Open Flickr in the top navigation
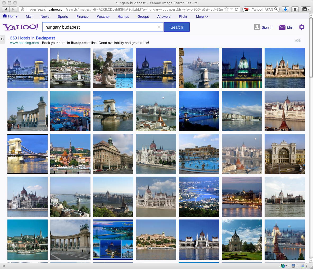Image resolution: width=313 pixels, height=269 pixels. [183, 17]
